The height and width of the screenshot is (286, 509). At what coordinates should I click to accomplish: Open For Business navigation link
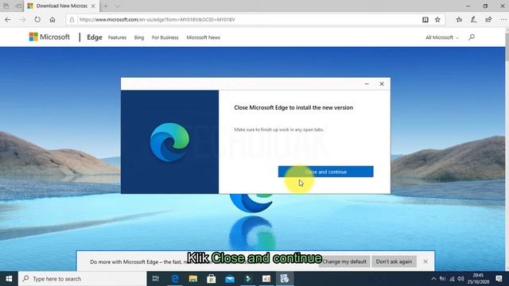pyautogui.click(x=165, y=37)
